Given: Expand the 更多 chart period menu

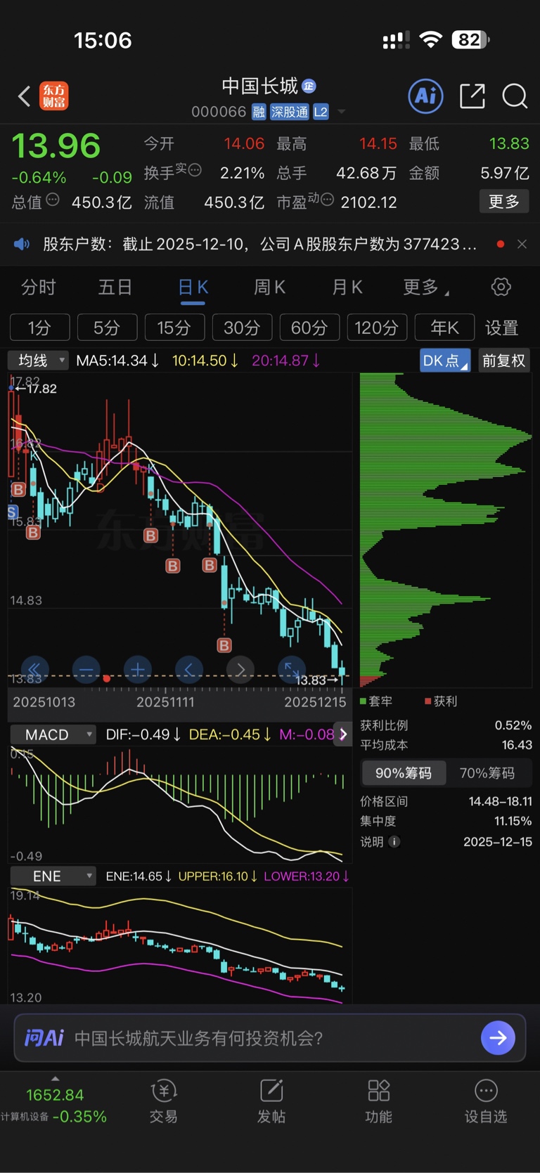Looking at the screenshot, I should click(426, 287).
